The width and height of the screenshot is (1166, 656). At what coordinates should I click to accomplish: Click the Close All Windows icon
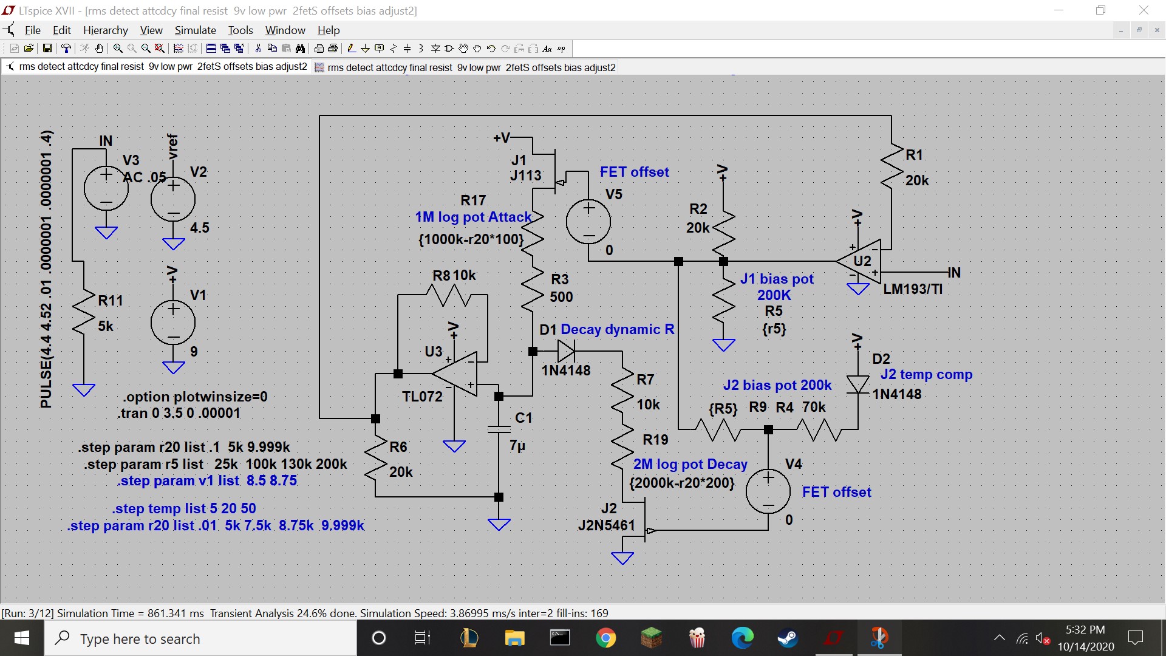click(239, 49)
